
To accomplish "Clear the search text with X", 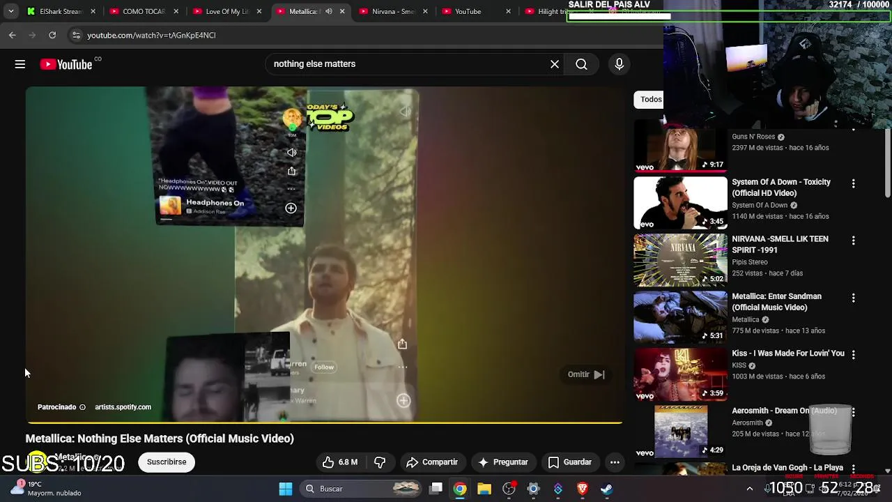I will point(555,64).
